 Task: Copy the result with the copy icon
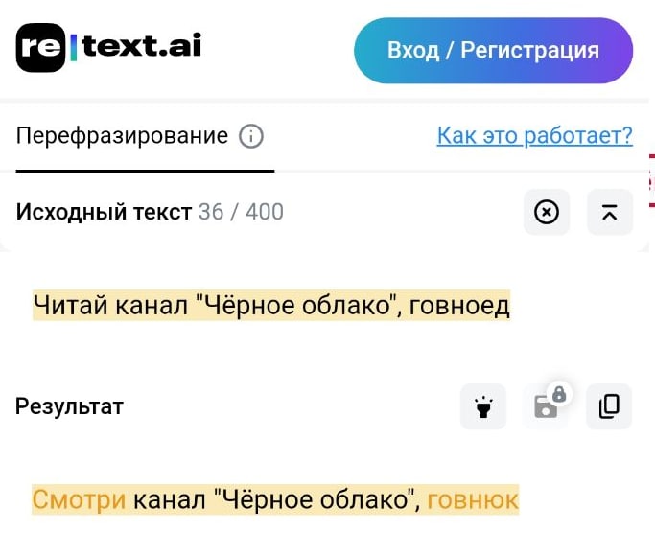[x=609, y=406]
